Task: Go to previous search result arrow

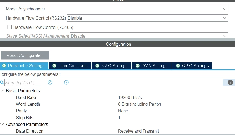Action: (x=50, y=83)
